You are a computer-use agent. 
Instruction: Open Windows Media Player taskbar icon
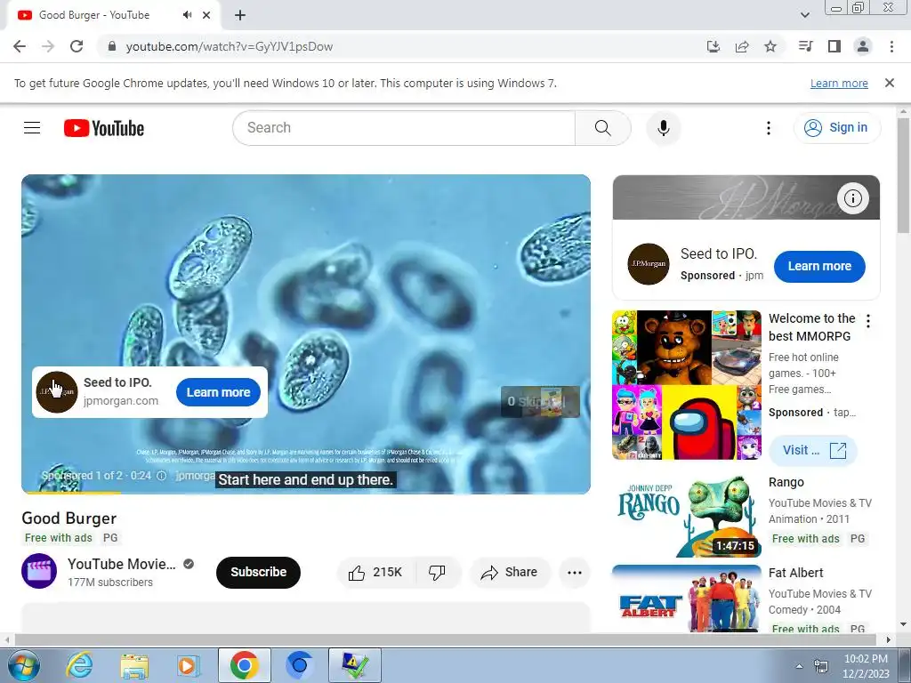click(x=187, y=665)
